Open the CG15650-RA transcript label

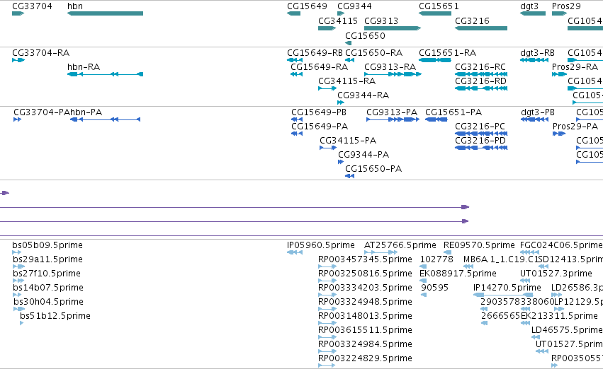pyautogui.click(x=374, y=52)
